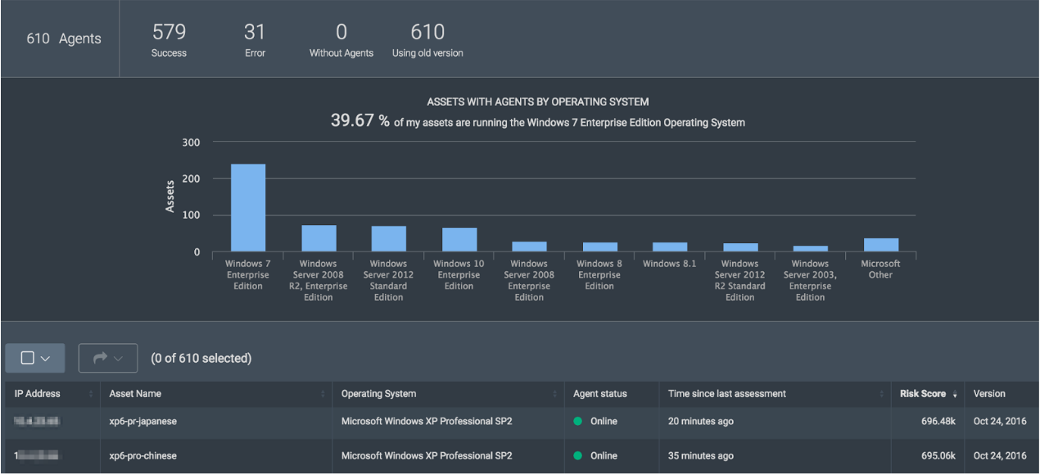The width and height of the screenshot is (1040, 475).
Task: Click sort icon in Time since last assessment column
Action: coord(881,395)
